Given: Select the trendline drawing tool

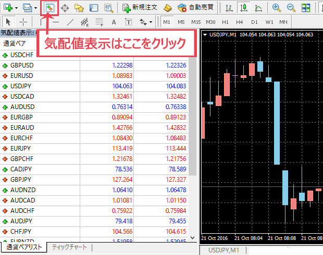Looking at the screenshot, I should tap(70, 22).
